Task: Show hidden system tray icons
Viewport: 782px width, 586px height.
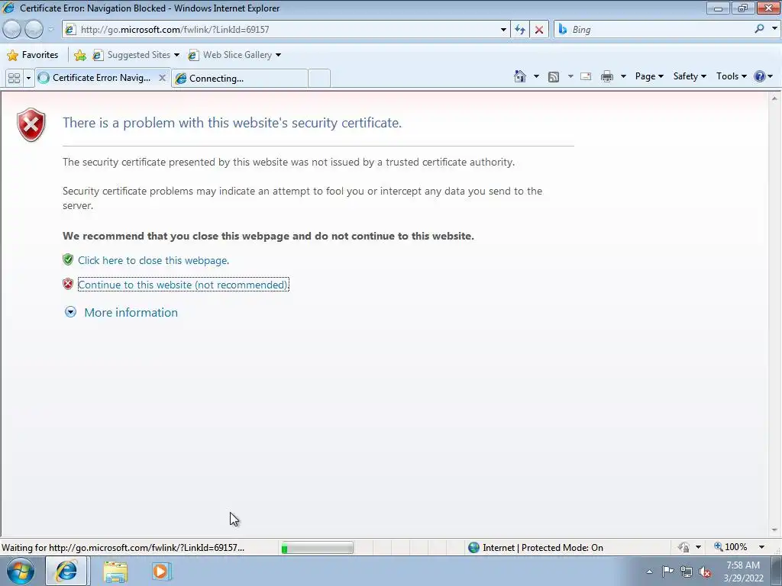Action: click(649, 572)
